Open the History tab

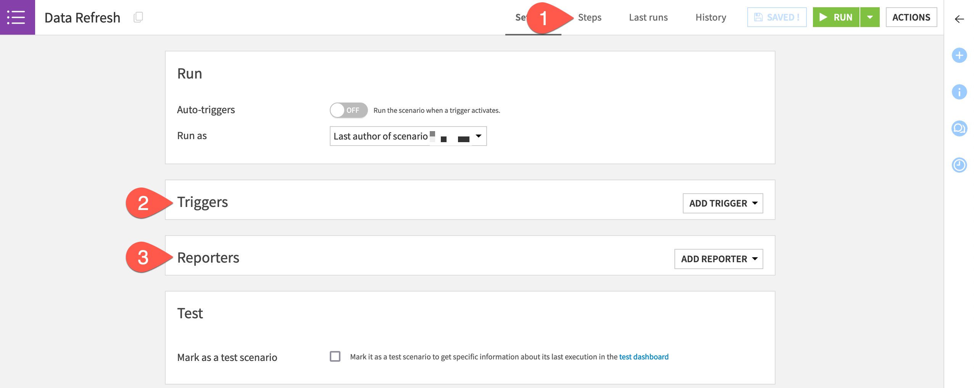[x=710, y=17]
